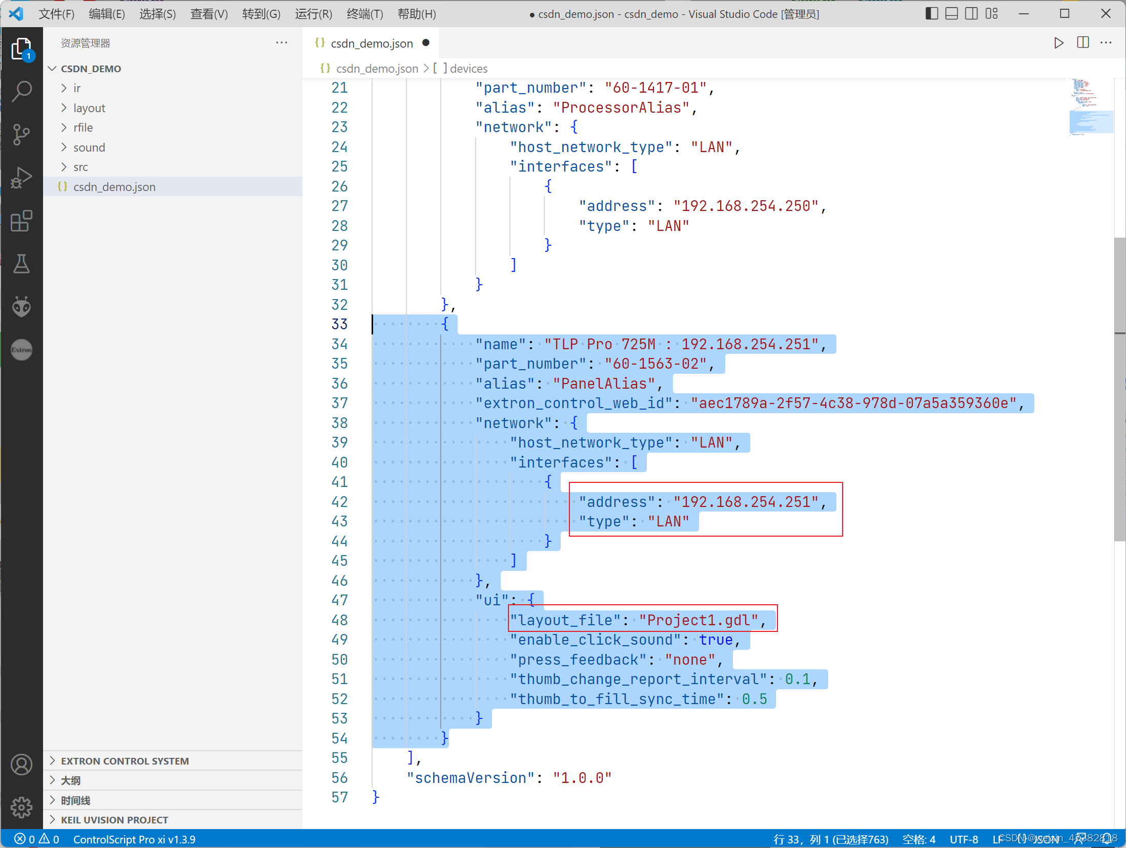Click UTF-8 encoding in status bar
Viewport: 1126px width, 848px height.
point(964,839)
